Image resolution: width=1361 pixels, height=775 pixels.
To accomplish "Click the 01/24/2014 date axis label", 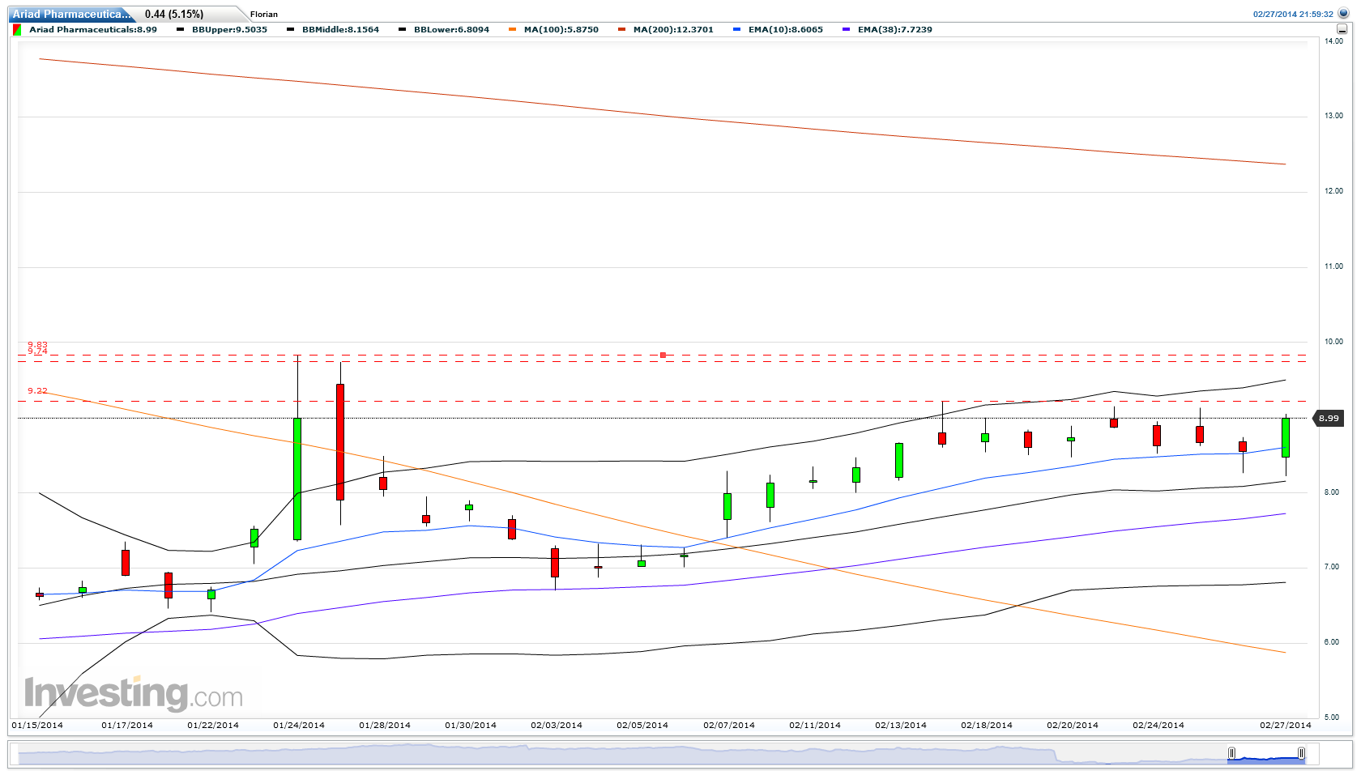I will tap(299, 726).
